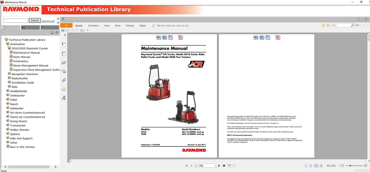The height and width of the screenshot is (172, 370).
Task: Open Route Management Manual
Action: point(30,65)
